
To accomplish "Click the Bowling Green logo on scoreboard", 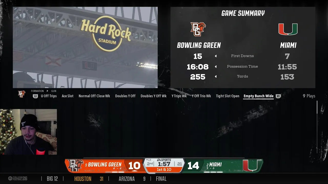I will coord(76,166).
